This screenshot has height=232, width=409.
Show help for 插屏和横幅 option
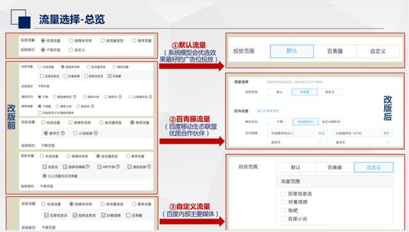point(88,167)
